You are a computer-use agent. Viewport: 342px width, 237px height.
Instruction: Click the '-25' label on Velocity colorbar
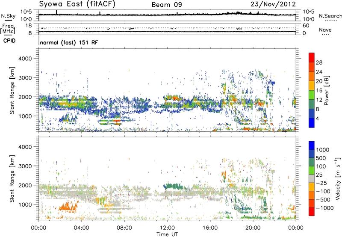322,183
